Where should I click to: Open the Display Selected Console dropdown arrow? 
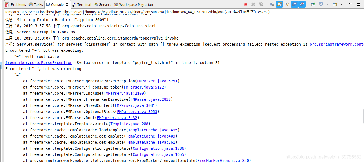(328, 4)
